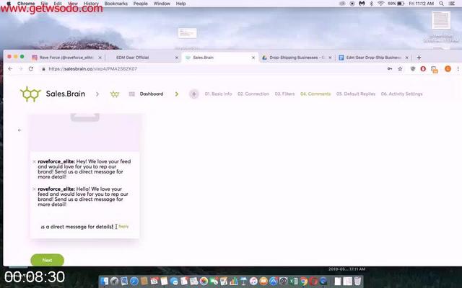This screenshot has height=288, width=462.
Task: Click the Reply link in the comment box
Action: tap(123, 227)
